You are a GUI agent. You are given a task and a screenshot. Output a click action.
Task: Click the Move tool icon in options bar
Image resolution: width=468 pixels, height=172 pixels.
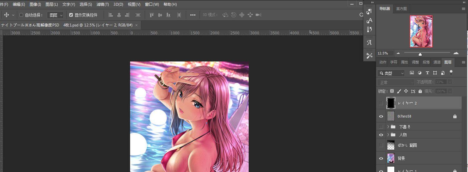[6, 15]
